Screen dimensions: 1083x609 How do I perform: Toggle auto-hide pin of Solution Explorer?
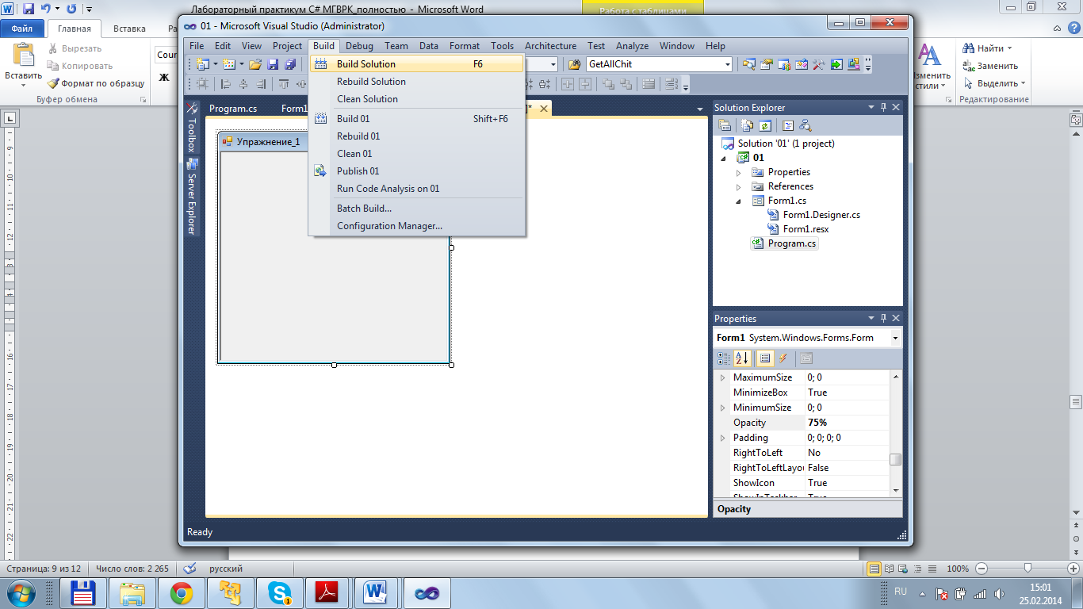click(x=883, y=107)
